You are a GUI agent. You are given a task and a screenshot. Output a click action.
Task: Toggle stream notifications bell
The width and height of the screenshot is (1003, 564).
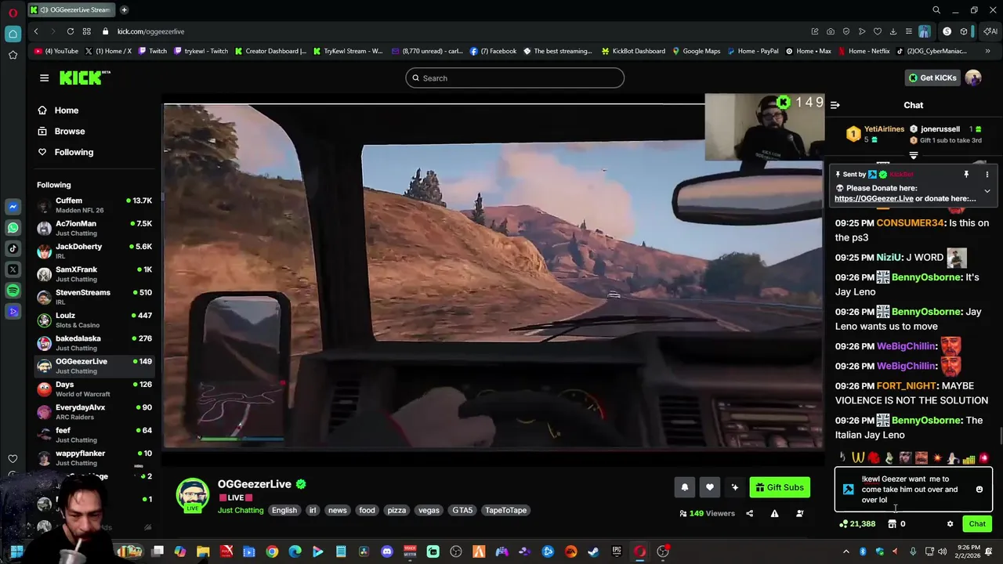684,487
